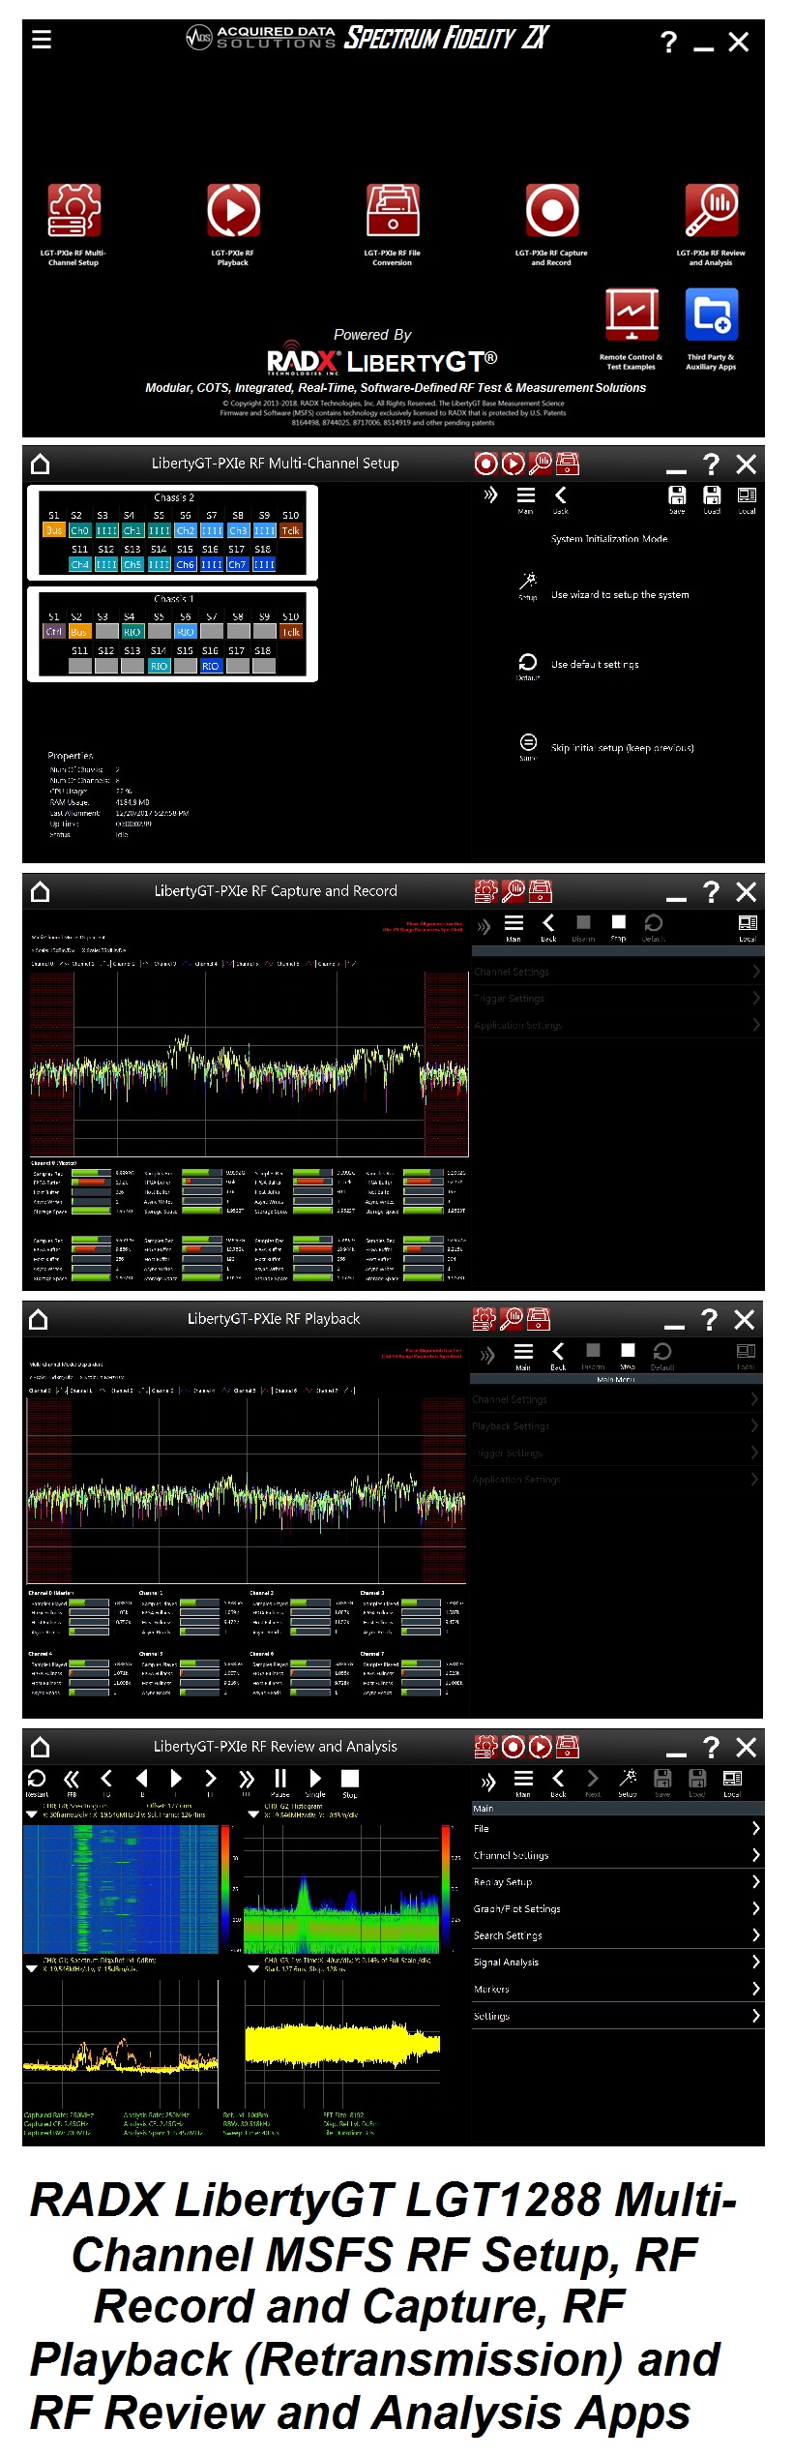The width and height of the screenshot is (793, 2458).
Task: Switch to File Conversion from Multi-Channel Setup header
Action: (x=568, y=464)
